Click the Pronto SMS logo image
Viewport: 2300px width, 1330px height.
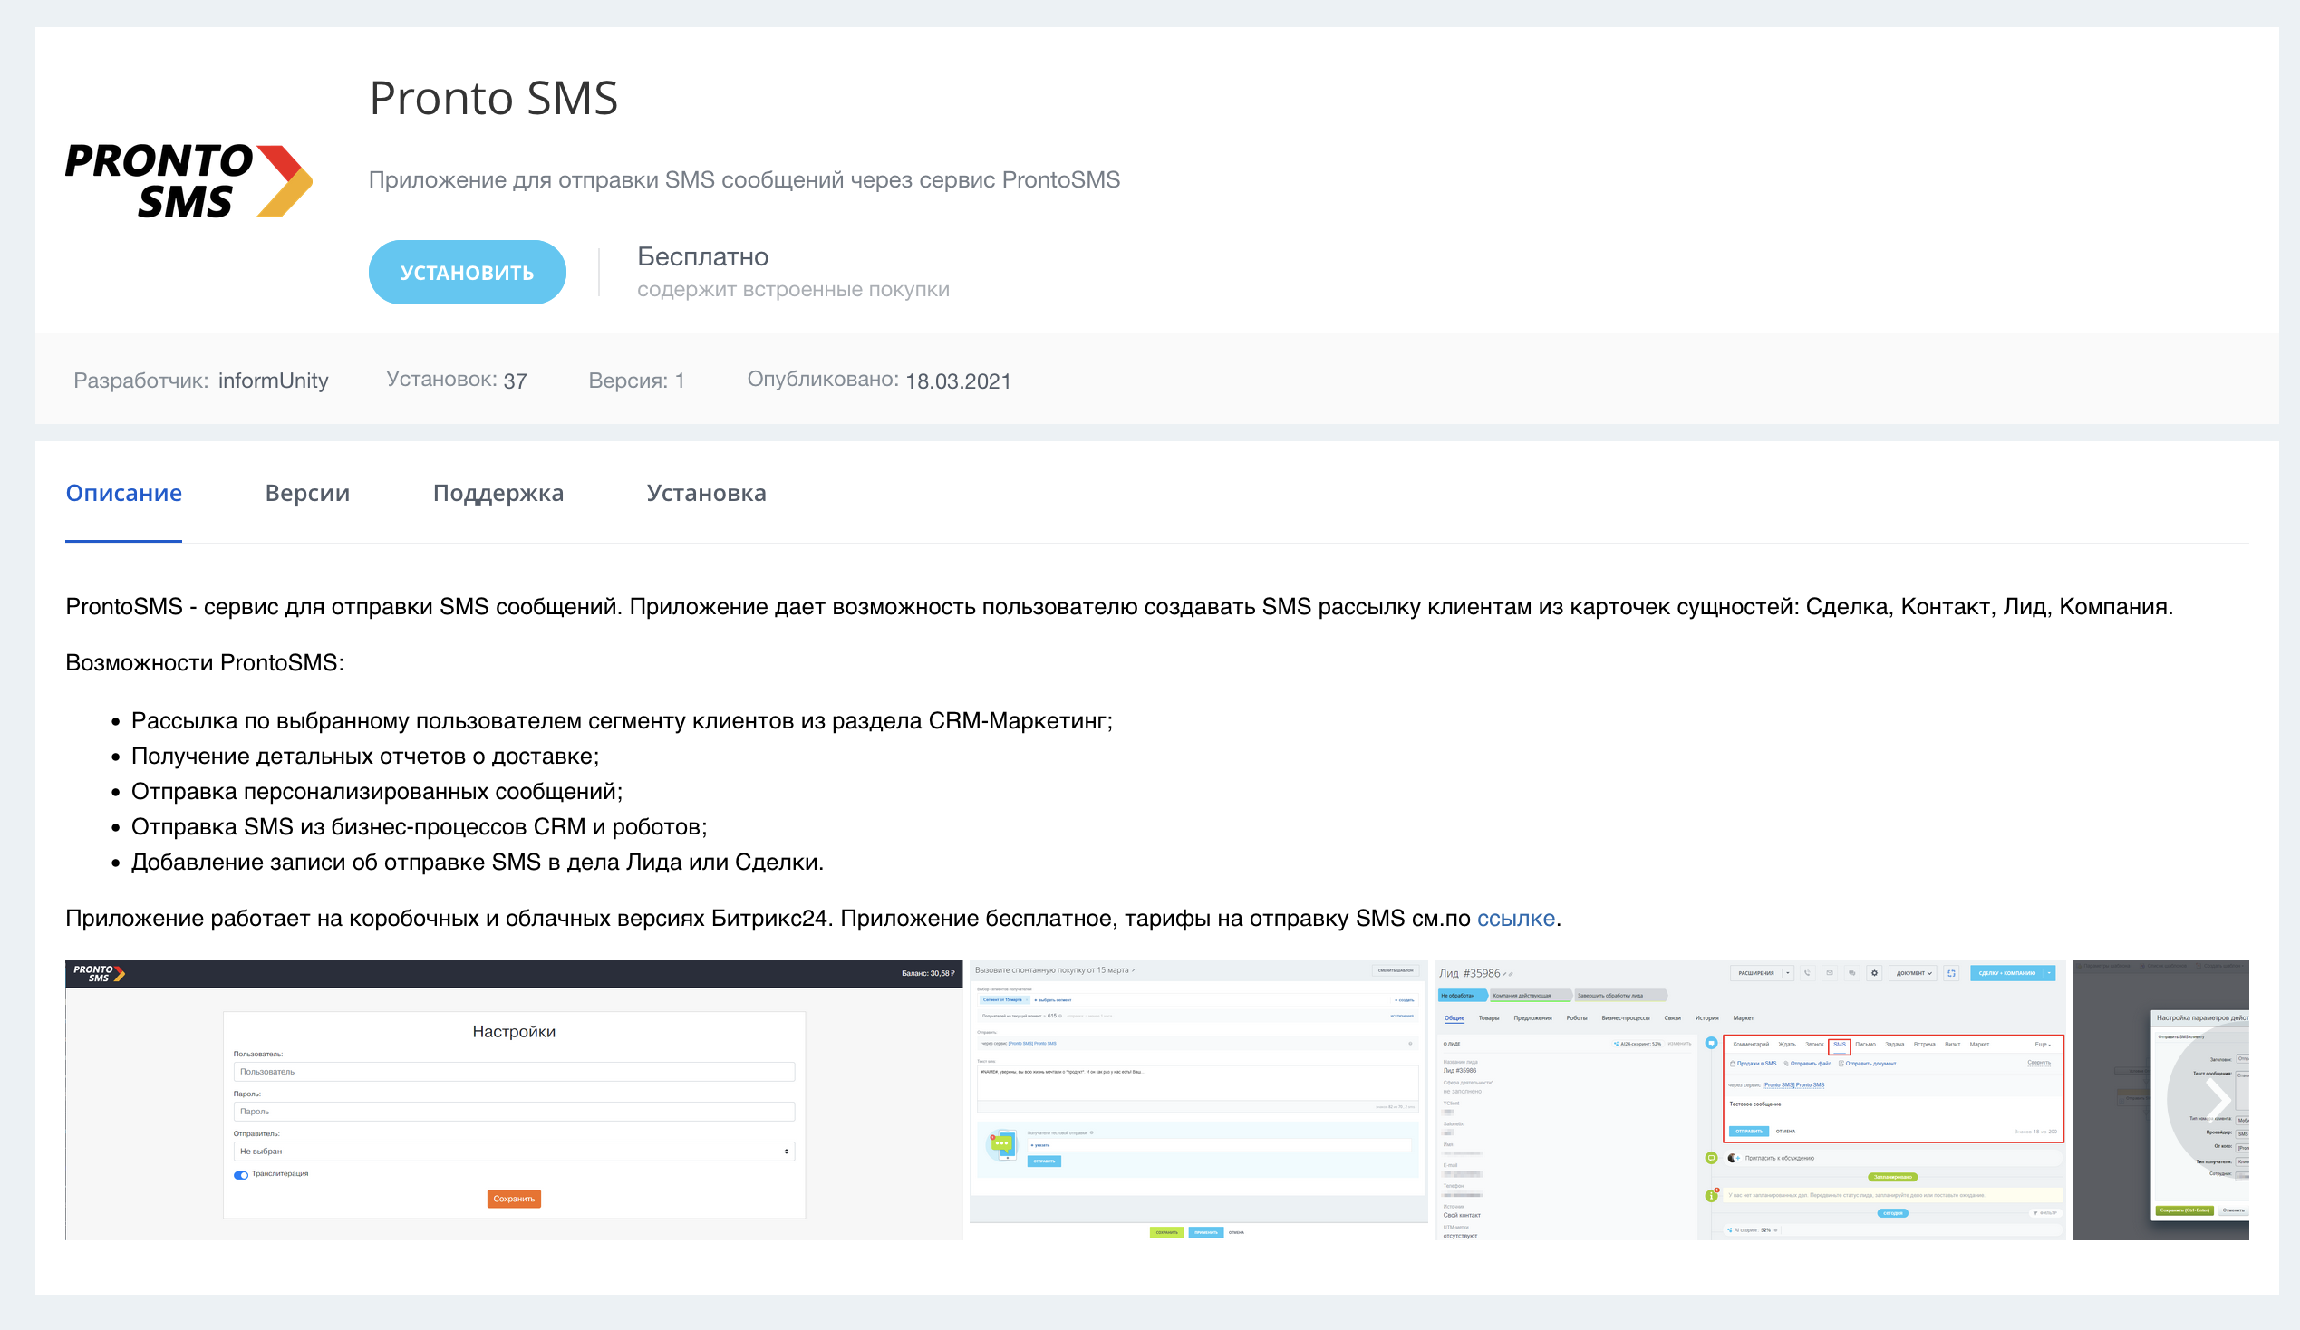[188, 180]
